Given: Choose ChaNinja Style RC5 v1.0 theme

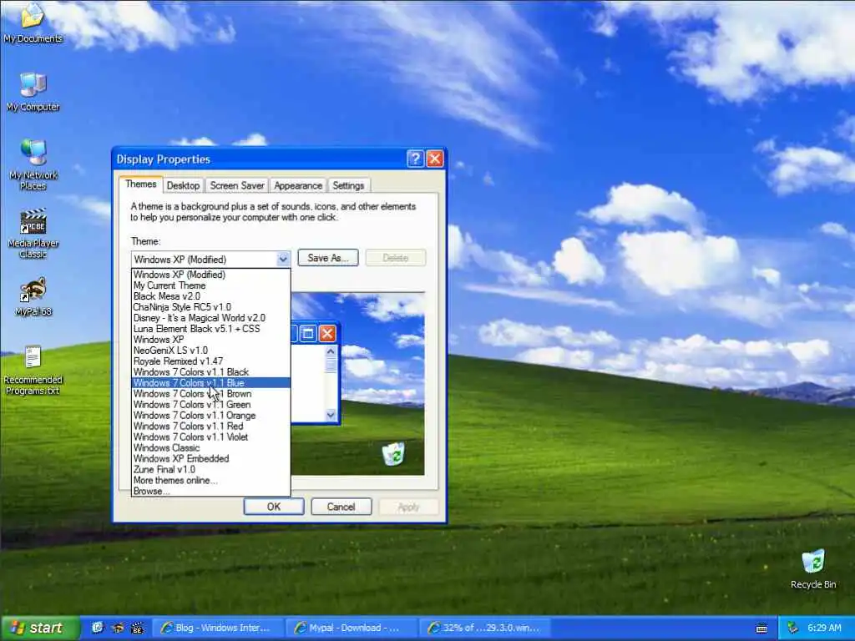Looking at the screenshot, I should tap(211, 307).
